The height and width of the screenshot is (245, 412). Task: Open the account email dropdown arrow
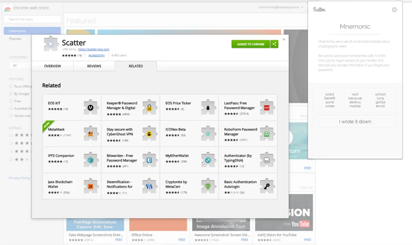click(x=302, y=7)
